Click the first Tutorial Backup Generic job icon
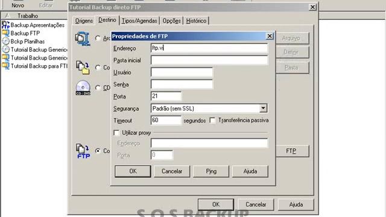This screenshot has width=386, height=217. click(5, 49)
